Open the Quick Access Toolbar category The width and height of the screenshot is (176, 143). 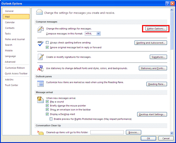pyautogui.click(x=16, y=73)
